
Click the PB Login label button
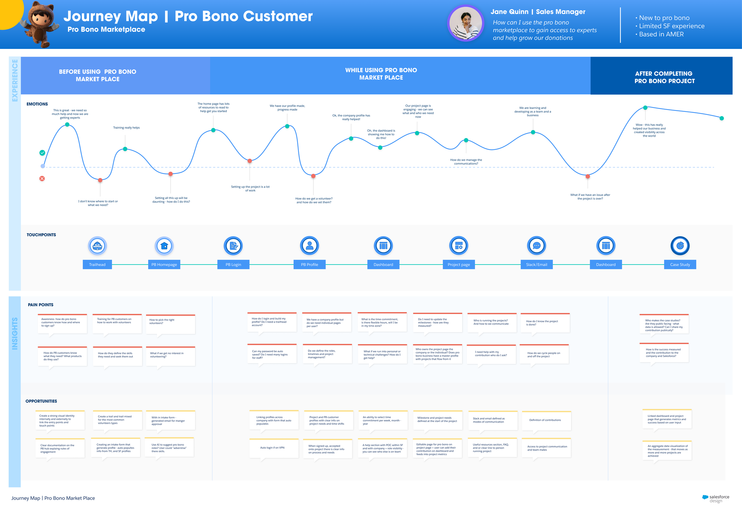point(233,265)
